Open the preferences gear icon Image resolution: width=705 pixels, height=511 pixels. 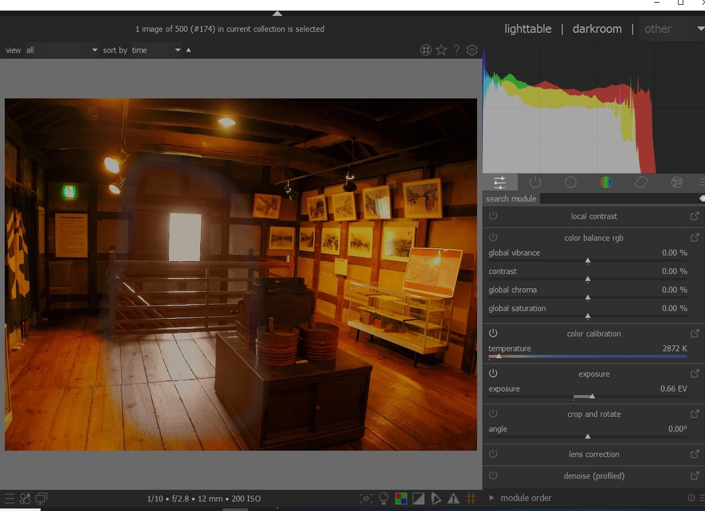pyautogui.click(x=472, y=50)
